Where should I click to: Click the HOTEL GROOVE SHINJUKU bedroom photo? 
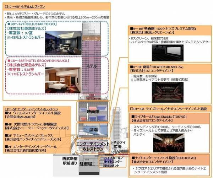pos(63,80)
